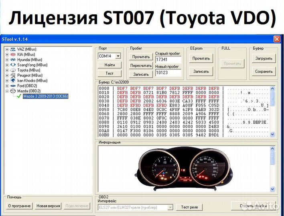
Task: Click the Peugeot lion logo icon
Action: (x=13, y=75)
